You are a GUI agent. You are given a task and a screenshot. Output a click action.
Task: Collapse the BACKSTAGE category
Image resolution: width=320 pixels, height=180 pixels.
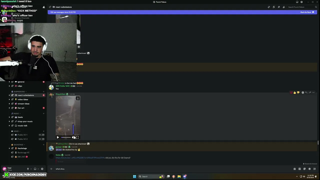coord(18,145)
